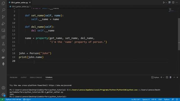
Task: Click 'Person' on line 18
Action: [34, 53]
